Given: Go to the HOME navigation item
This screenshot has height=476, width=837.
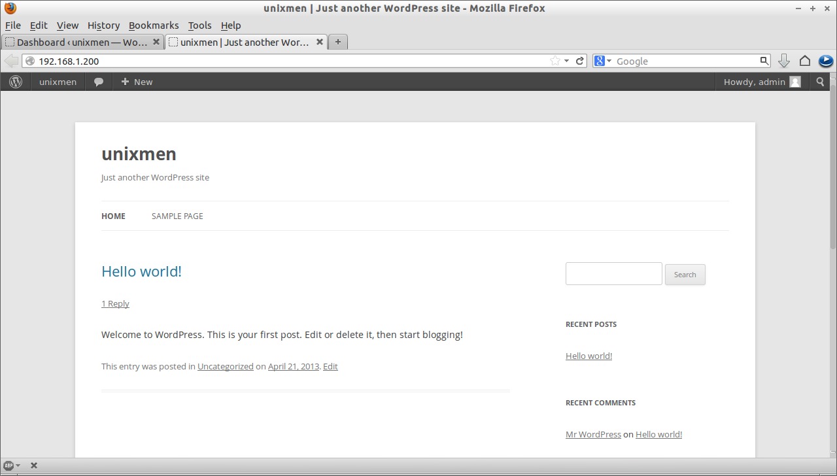Looking at the screenshot, I should [113, 216].
